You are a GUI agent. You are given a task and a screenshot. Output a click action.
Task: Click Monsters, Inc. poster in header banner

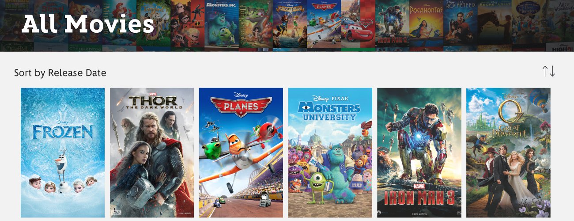tap(222, 23)
